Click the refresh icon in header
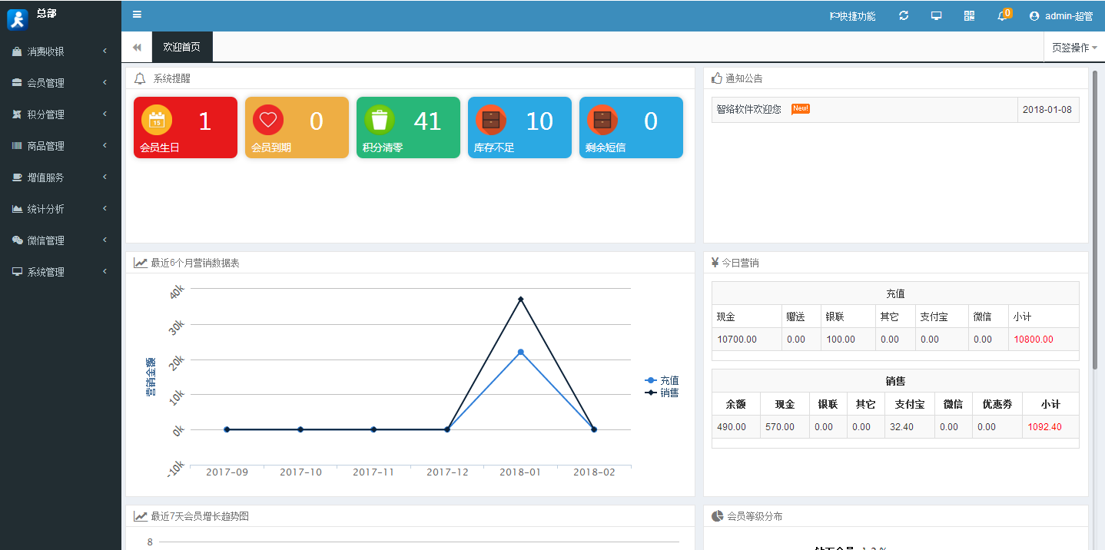Viewport: 1105px width, 550px height. [x=904, y=15]
